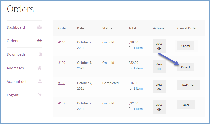Follow the #138 order number link
Screen dimensions: 210x124
[x=62, y=83]
